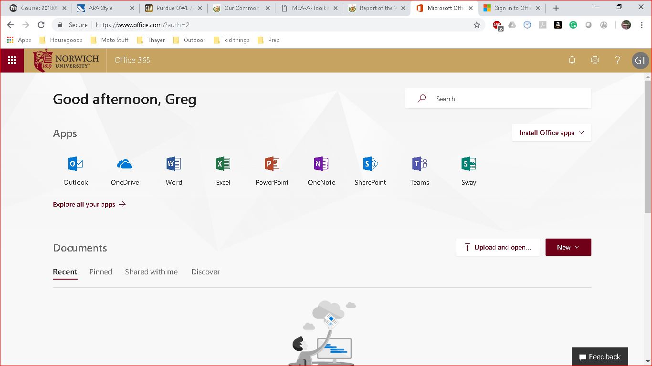Launch the OneNote app
This screenshot has width=652, height=366.
click(x=321, y=171)
